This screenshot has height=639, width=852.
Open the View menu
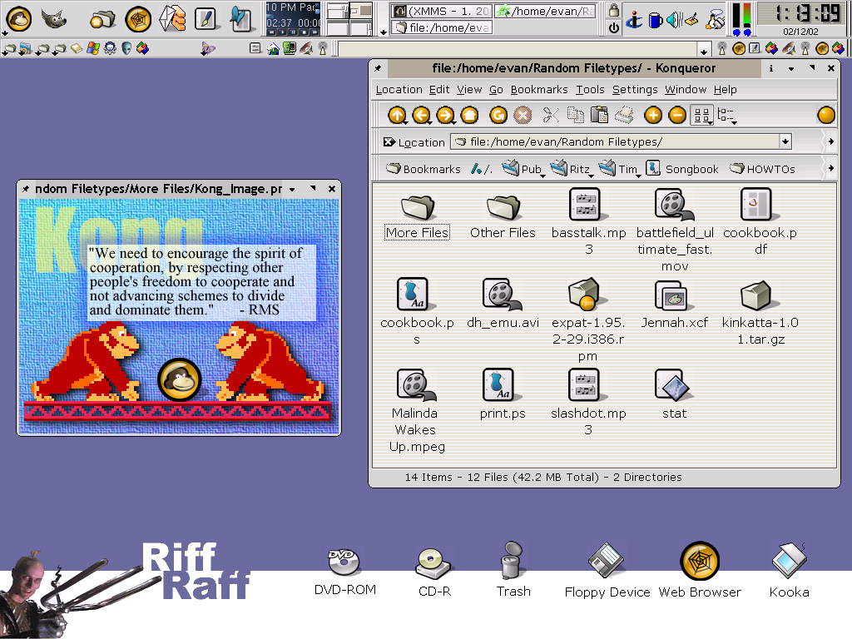pos(469,90)
